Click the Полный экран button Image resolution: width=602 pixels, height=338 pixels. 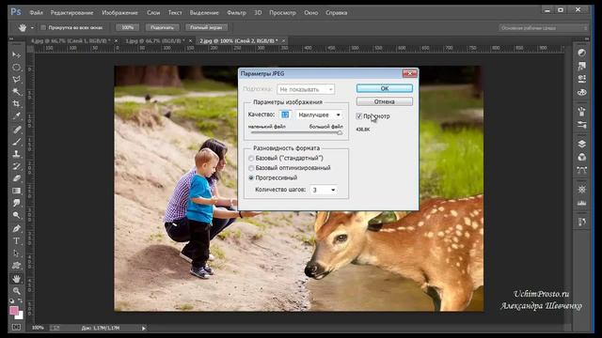tap(206, 27)
